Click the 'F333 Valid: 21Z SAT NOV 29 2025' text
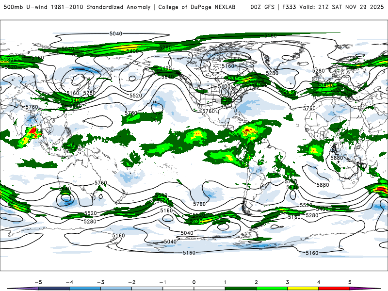Image resolution: width=388 pixels, height=291 pixels. pos(333,7)
